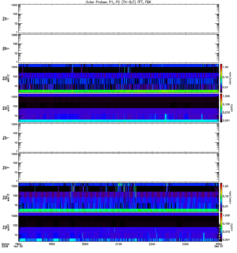Click the '1' y-axis tick of thc fff 2

tap(17, 181)
